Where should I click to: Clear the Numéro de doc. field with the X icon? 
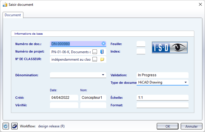(x=103, y=44)
